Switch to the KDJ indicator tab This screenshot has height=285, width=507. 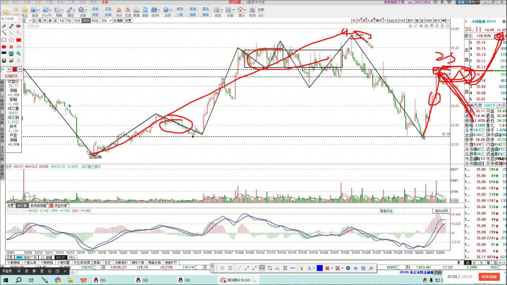tap(72, 257)
